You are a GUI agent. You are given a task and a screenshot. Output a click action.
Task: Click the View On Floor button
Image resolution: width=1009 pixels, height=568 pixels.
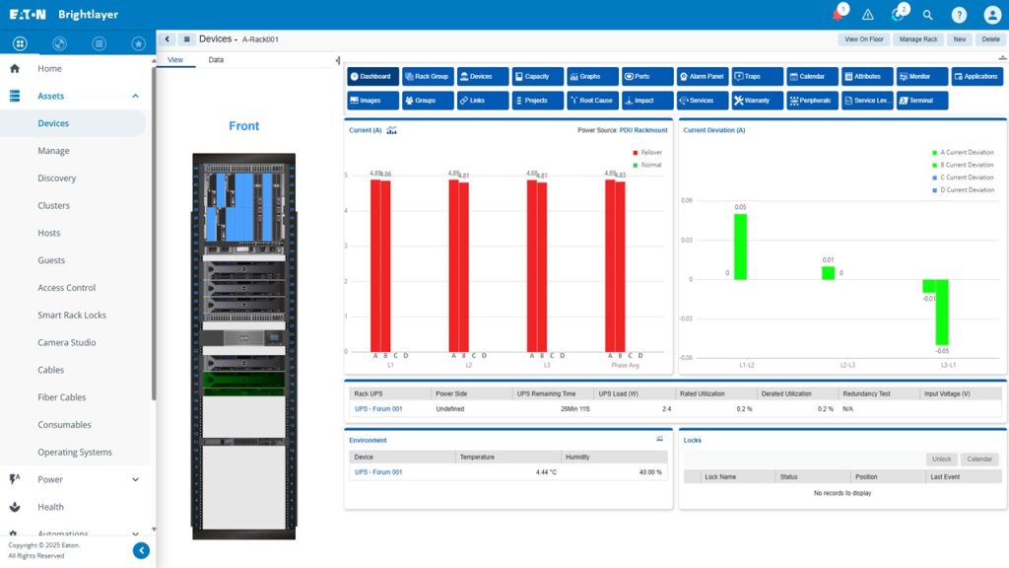pos(863,39)
